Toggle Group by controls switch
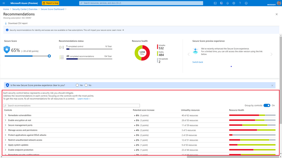The image size is (282, 158). tap(267, 105)
